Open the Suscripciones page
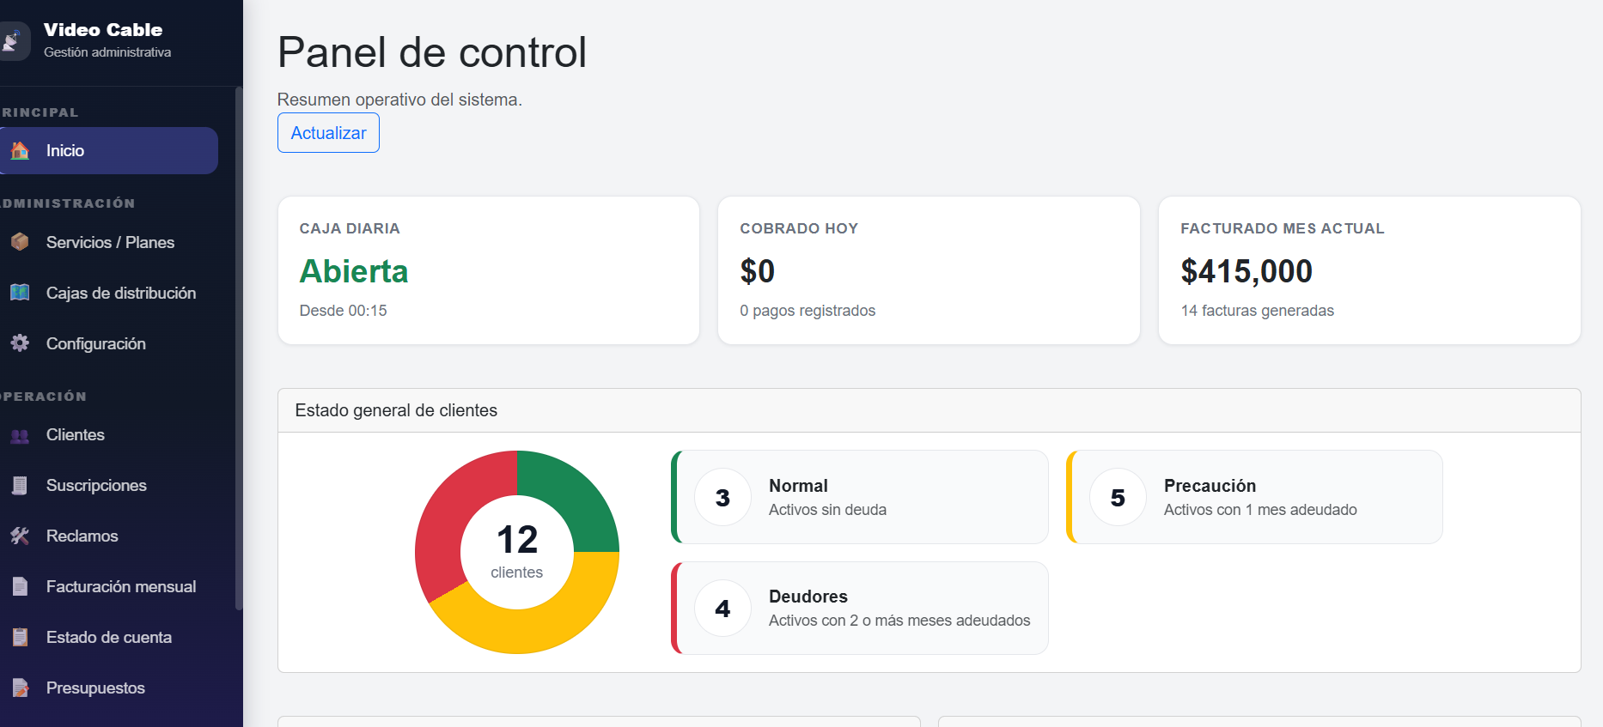This screenshot has width=1603, height=727. pyautogui.click(x=108, y=486)
